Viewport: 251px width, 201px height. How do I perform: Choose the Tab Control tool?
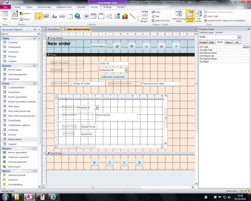pyautogui.click(x=70, y=16)
